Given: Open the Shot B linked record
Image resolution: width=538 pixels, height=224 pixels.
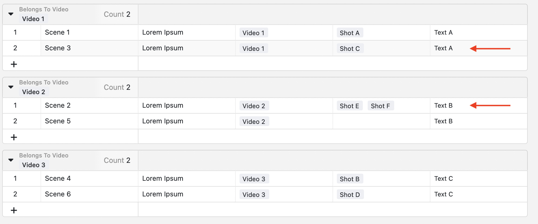Looking at the screenshot, I should pyautogui.click(x=350, y=179).
